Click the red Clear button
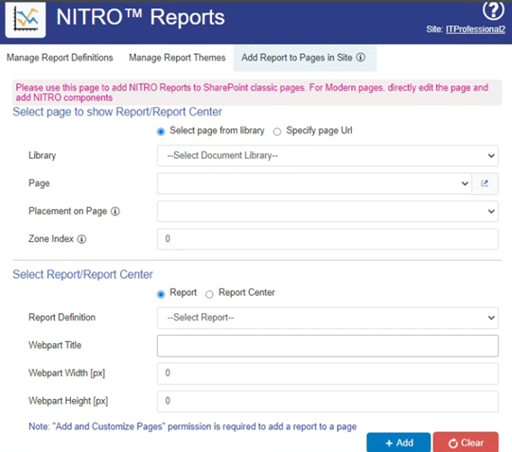The height and width of the screenshot is (452, 512). pos(466,443)
